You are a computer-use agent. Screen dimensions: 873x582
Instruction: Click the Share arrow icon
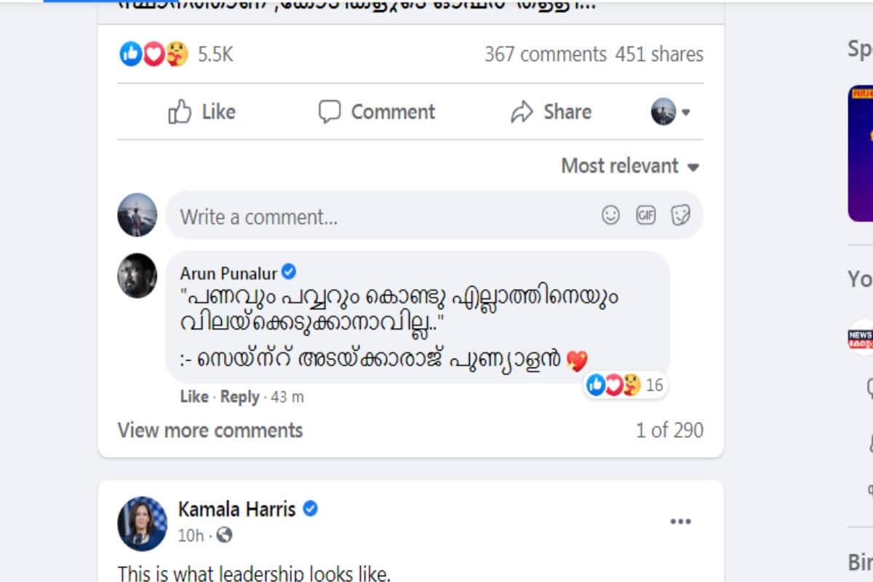click(x=522, y=112)
